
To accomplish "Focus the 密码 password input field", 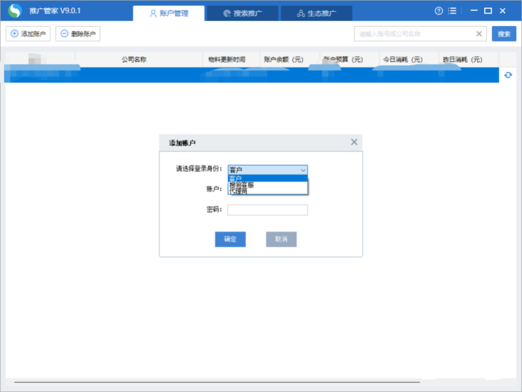I will pos(268,210).
